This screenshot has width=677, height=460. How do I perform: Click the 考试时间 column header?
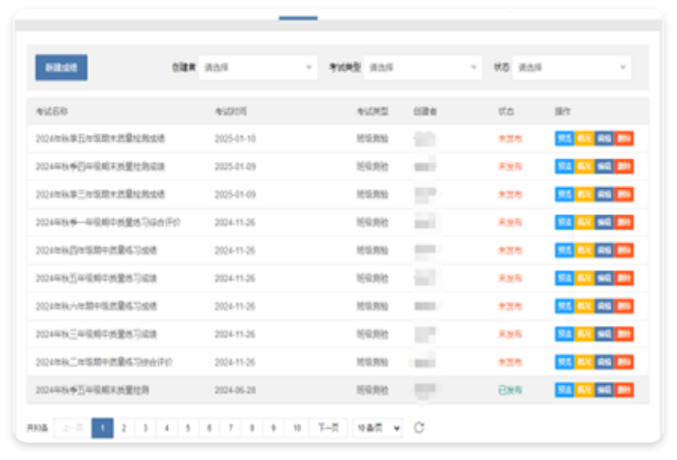(x=230, y=111)
